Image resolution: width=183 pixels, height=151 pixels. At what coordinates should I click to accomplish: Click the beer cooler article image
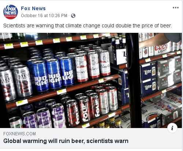(x=91, y=80)
